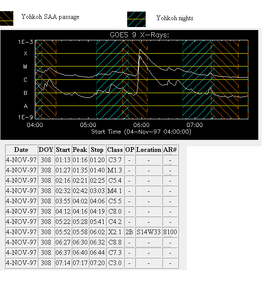This screenshot has height=287, width=266.
Task: Select the S14W33 location cell
Action: tap(148, 232)
